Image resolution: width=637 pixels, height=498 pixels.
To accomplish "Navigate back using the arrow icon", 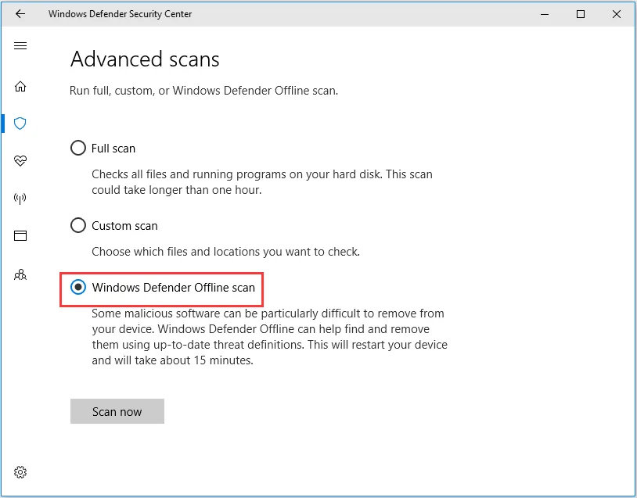I will point(20,13).
